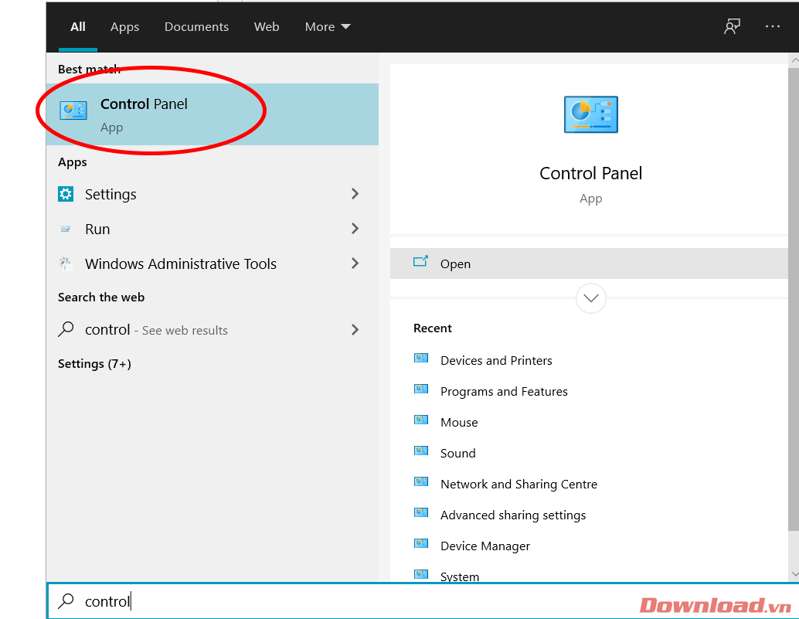Expand more actions with circular down chevron
Viewport: 799px width, 619px height.
pyautogui.click(x=590, y=298)
